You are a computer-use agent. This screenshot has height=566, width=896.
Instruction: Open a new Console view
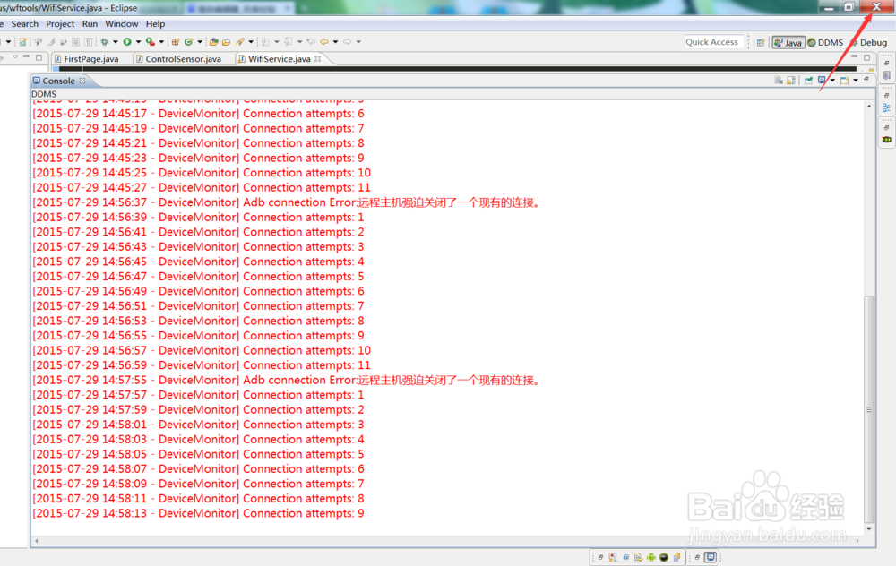(x=844, y=80)
